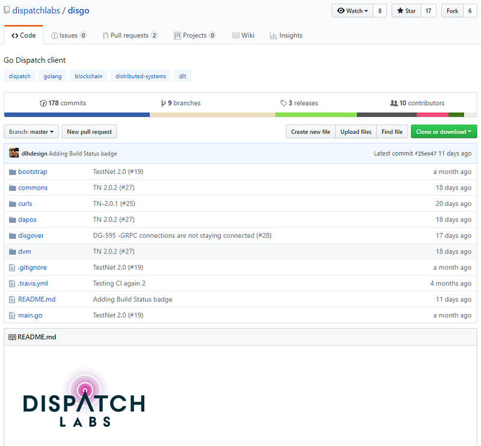Click the dvm folder icon
481x446 pixels.
[x=12, y=252]
